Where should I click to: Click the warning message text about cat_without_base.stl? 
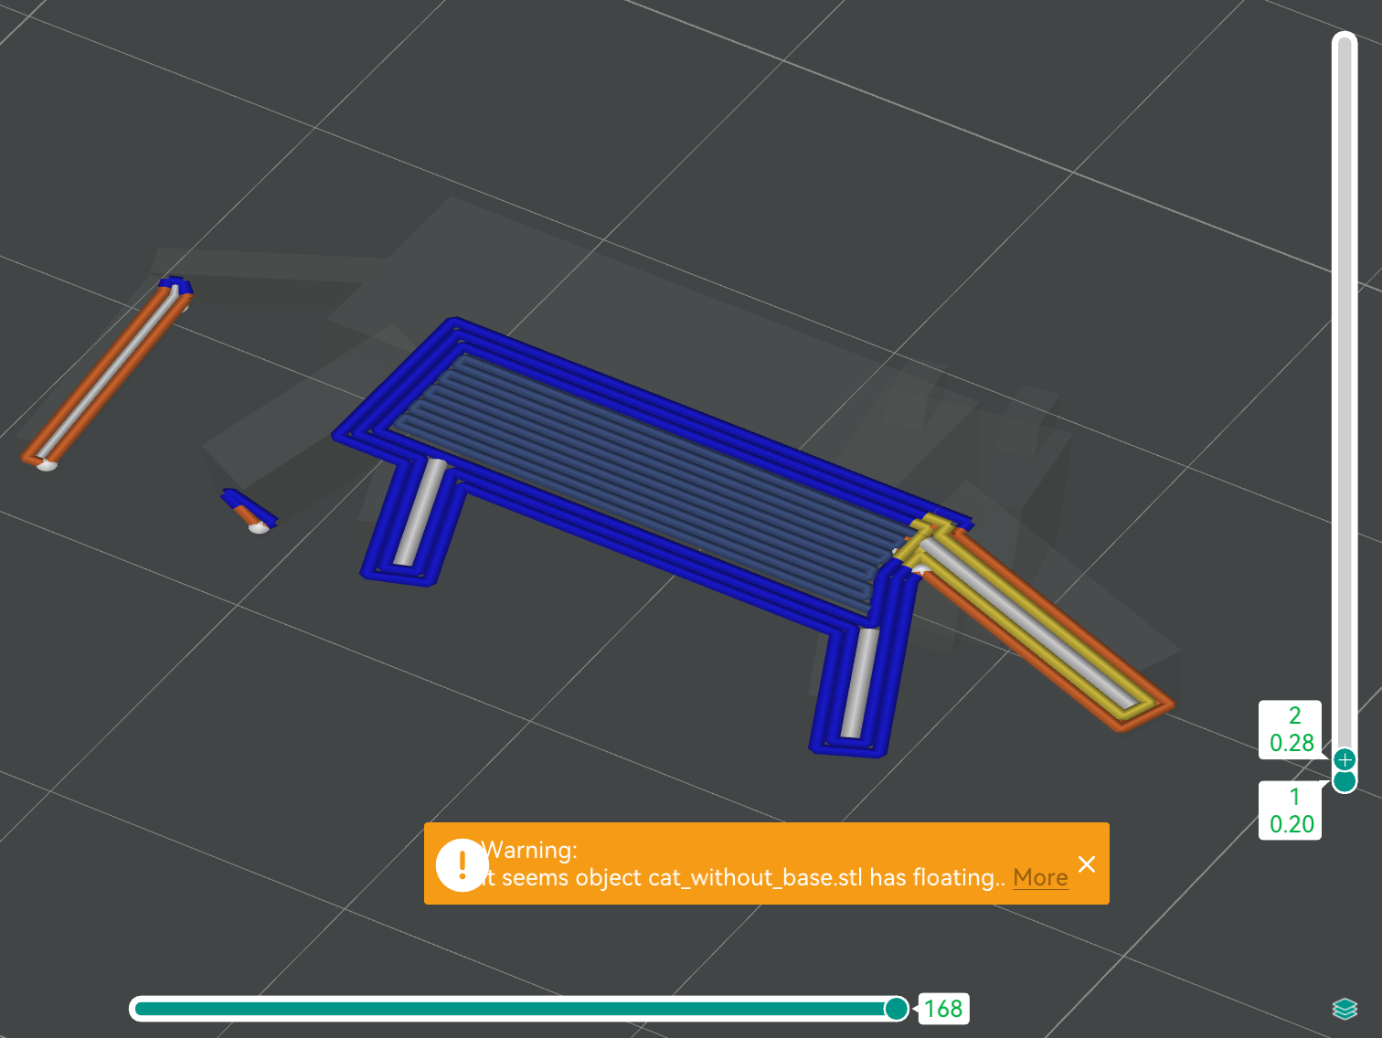742,877
